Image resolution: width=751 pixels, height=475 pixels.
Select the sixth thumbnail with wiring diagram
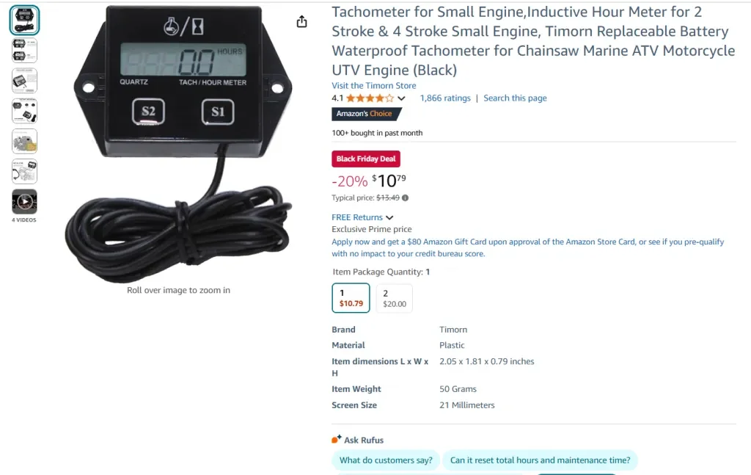pos(24,172)
